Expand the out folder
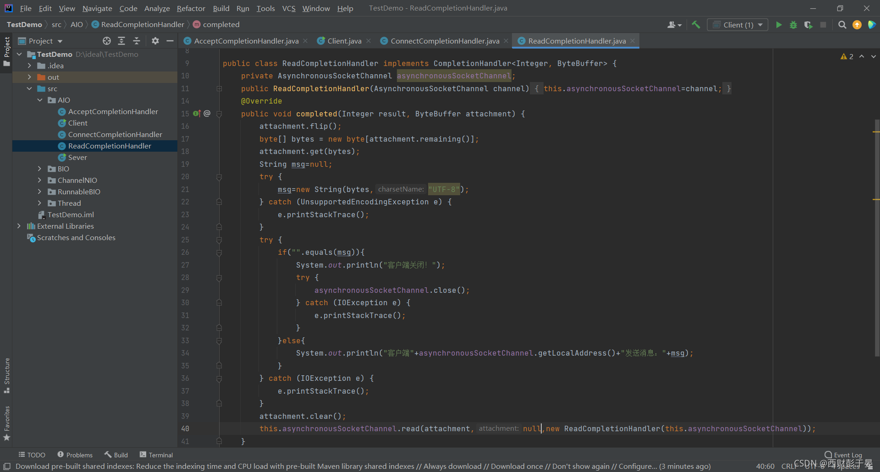This screenshot has width=880, height=472. click(30, 77)
